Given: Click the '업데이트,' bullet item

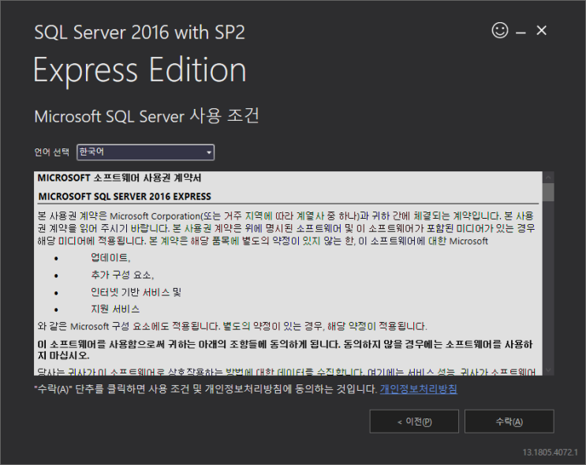Looking at the screenshot, I should 110,257.
